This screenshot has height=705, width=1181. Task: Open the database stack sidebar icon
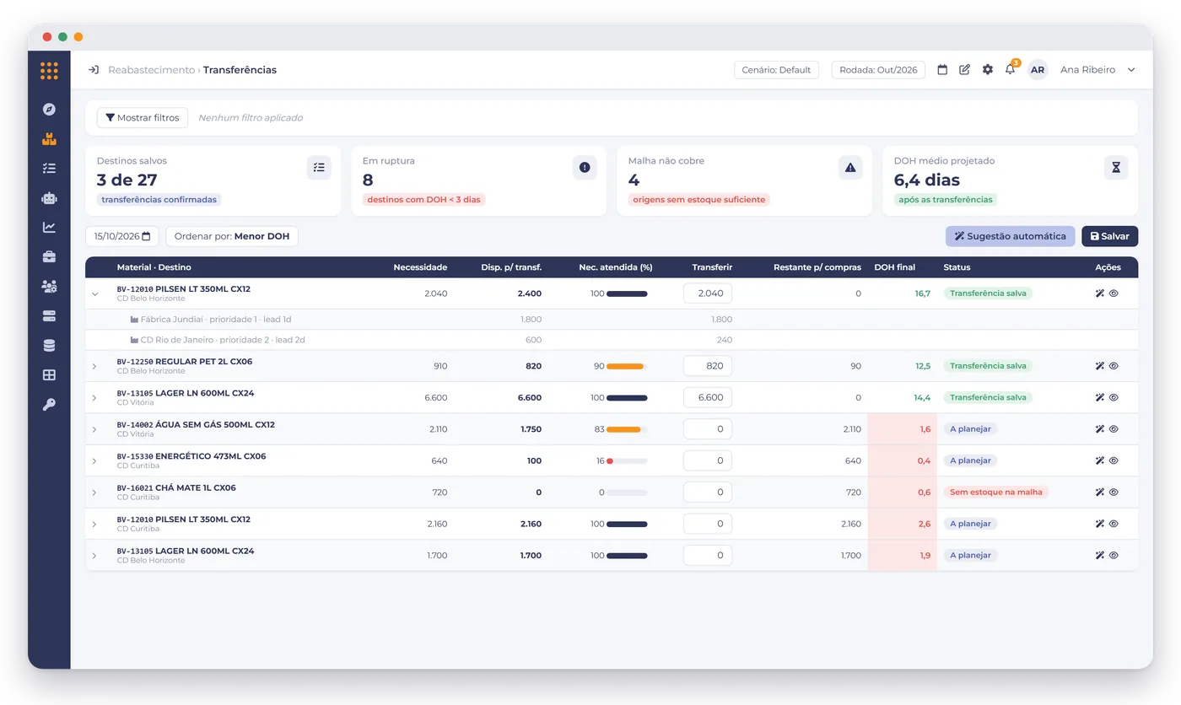point(49,345)
